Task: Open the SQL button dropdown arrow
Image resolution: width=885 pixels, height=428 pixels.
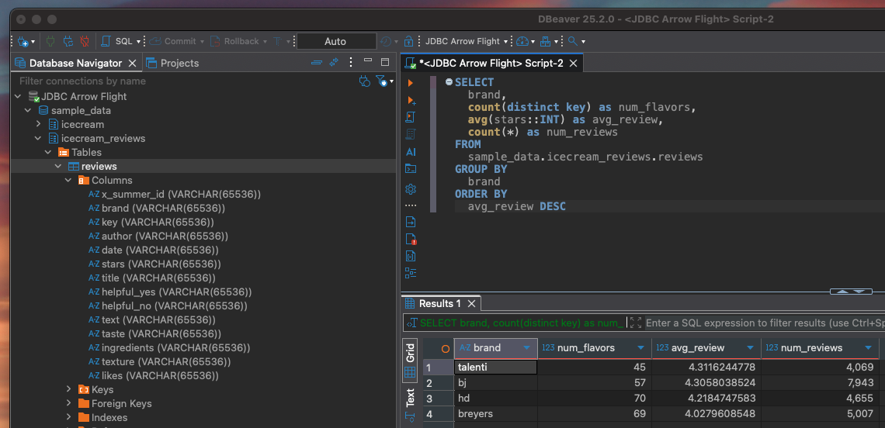Action: click(138, 42)
